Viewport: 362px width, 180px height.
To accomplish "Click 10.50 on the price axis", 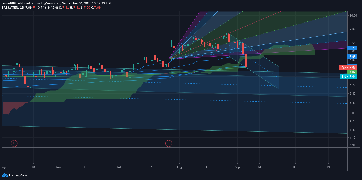I will tap(353, 16).
